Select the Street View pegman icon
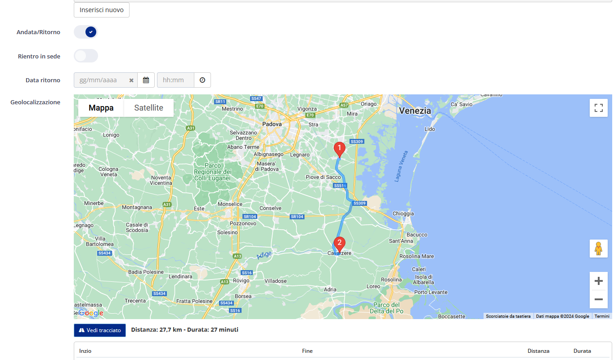614x360 pixels. pyautogui.click(x=599, y=249)
